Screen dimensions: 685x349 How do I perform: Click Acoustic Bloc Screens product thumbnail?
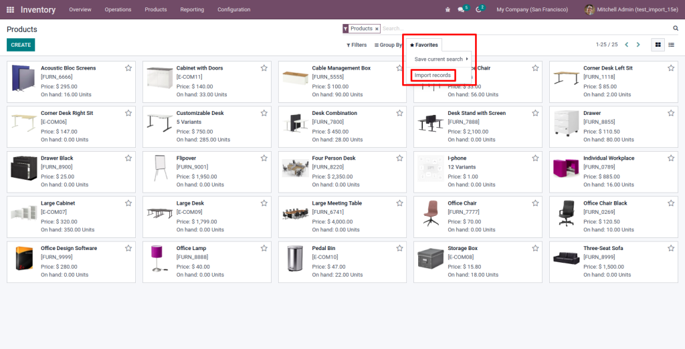[x=23, y=78]
